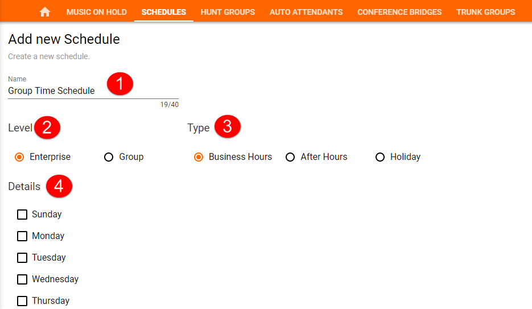Choose After Hours schedule type
532x309 pixels.
tap(290, 157)
